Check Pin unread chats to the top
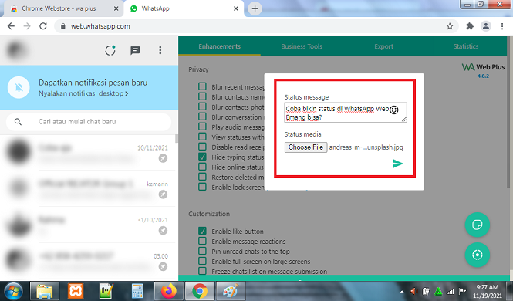This screenshot has width=513, height=301. [202, 251]
